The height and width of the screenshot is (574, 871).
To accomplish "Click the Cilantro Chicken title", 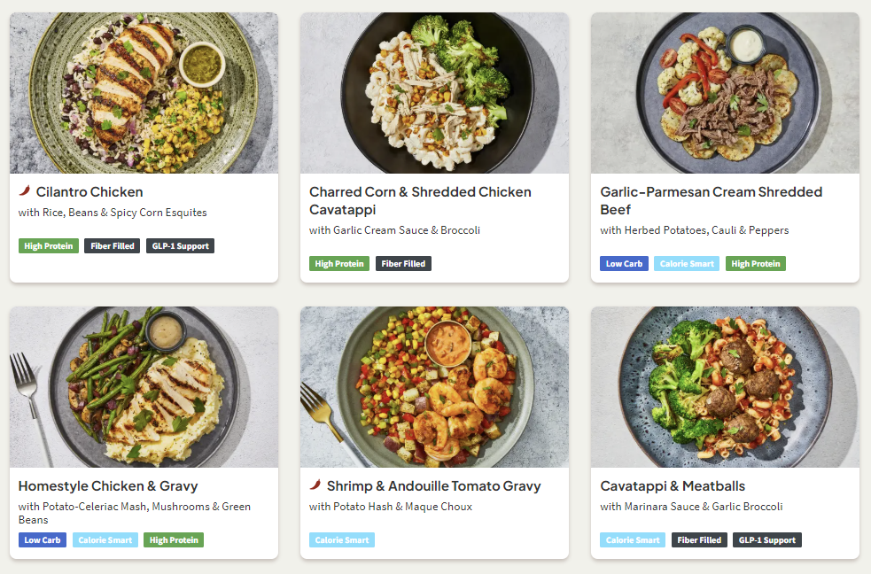I will 89,191.
